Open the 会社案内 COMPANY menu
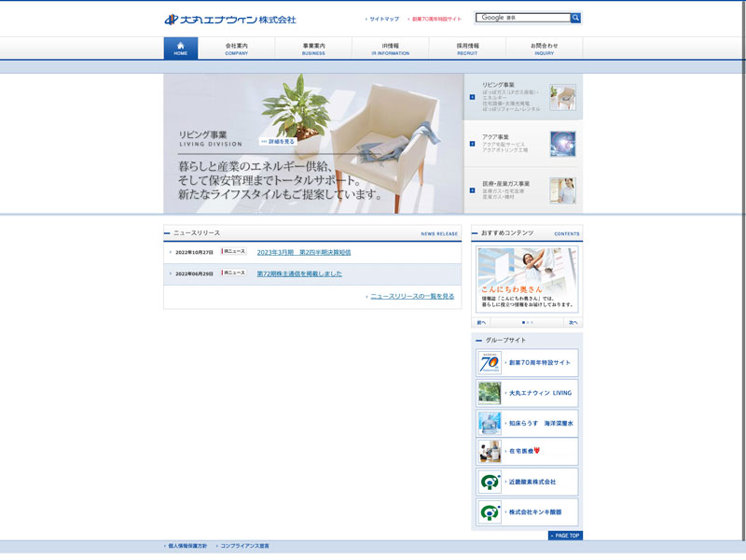 click(237, 49)
